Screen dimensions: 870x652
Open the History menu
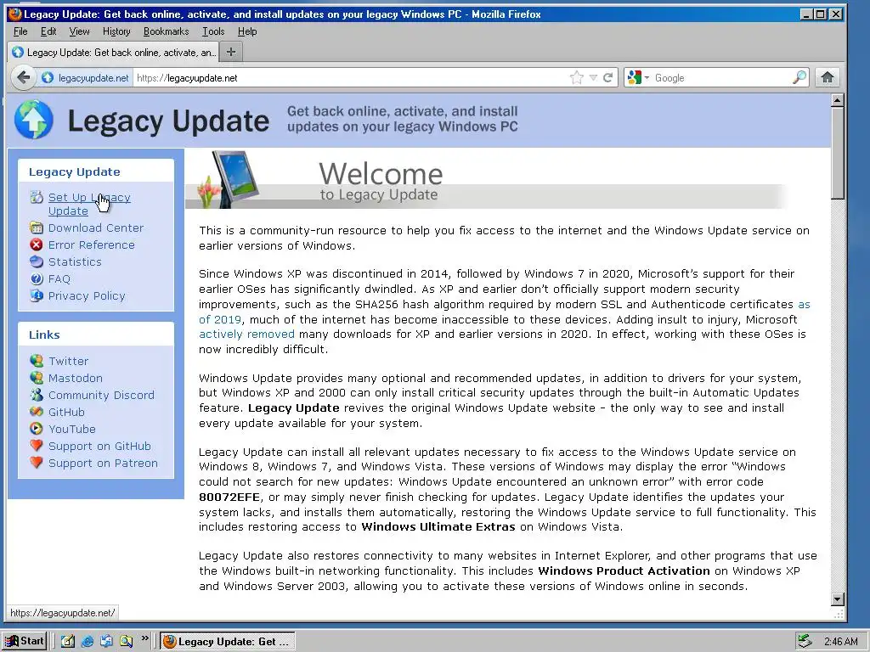(116, 31)
